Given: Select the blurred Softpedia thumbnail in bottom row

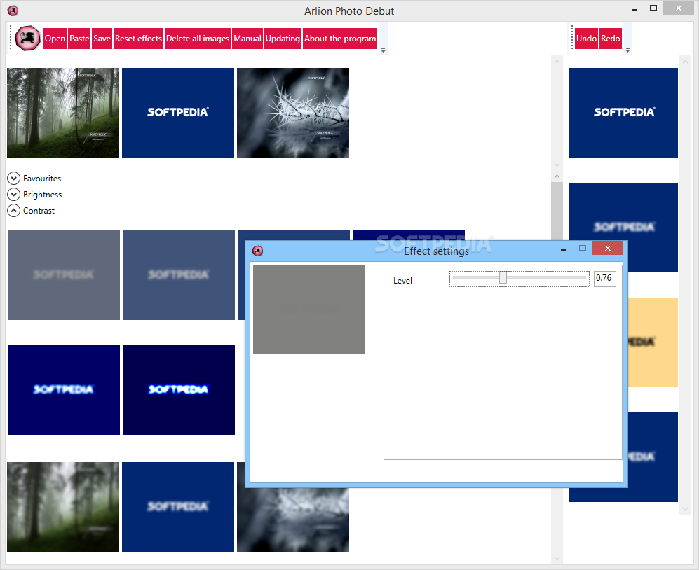Looking at the screenshot, I should [x=178, y=507].
